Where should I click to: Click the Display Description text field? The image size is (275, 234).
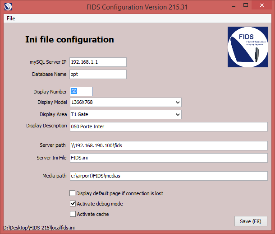[168, 126]
